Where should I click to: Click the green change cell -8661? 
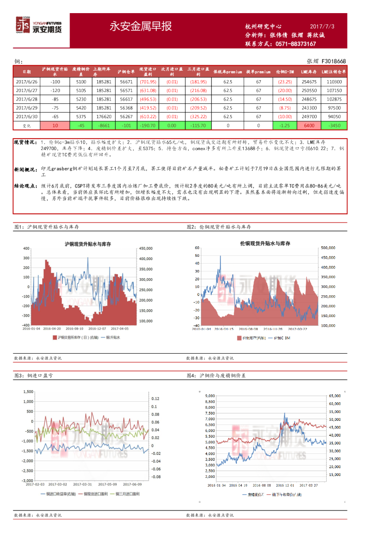tap(104, 125)
